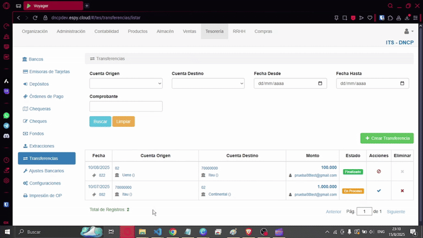Screen dimensions: 423x238
Task: Expand the Cuenta Origen dropdown
Action: pos(126,84)
